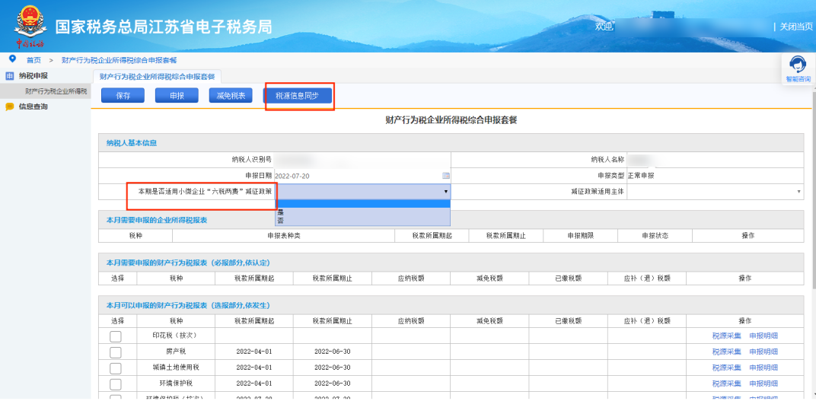Expand 纳税申报 in the left menu
The width and height of the screenshot is (816, 401).
pyautogui.click(x=33, y=76)
